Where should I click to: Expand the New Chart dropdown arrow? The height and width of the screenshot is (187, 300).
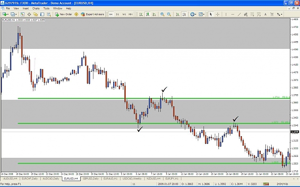pos(8,14)
